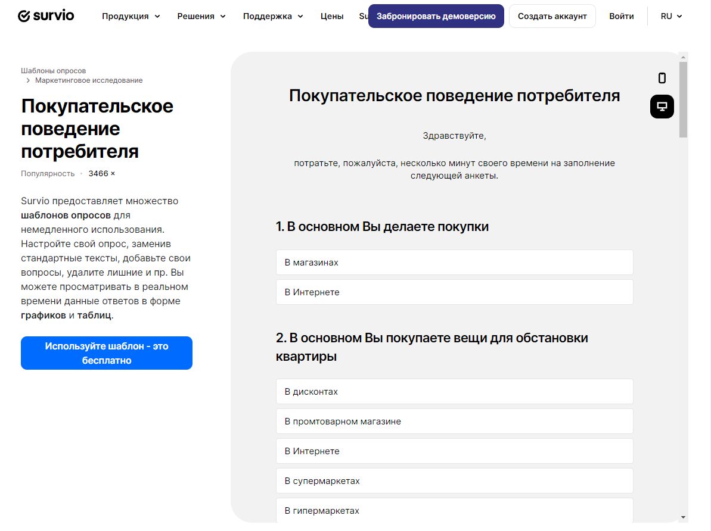Click breadcrumb chevron before Маркетинговое исследование

point(28,80)
